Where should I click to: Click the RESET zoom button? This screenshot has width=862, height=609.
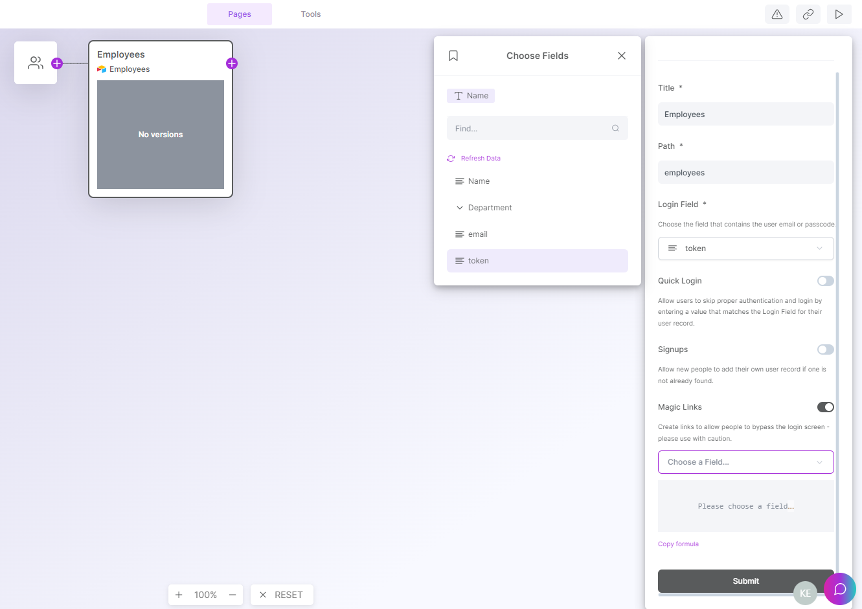(282, 595)
